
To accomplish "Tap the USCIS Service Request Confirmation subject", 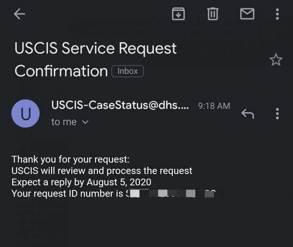I will 95,60.
